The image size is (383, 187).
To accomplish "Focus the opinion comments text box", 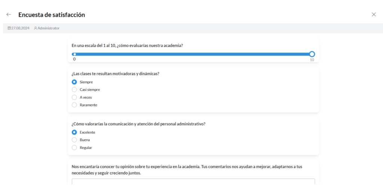I will [x=193, y=182].
